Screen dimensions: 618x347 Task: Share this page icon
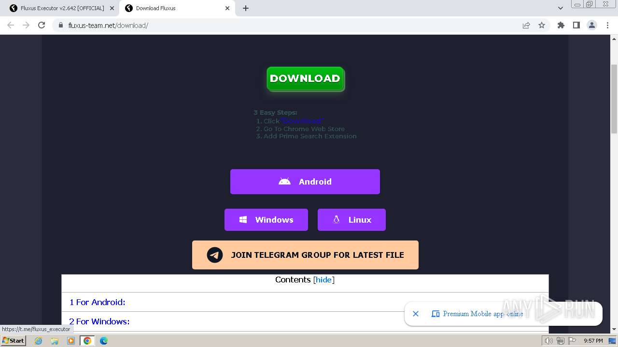click(526, 25)
